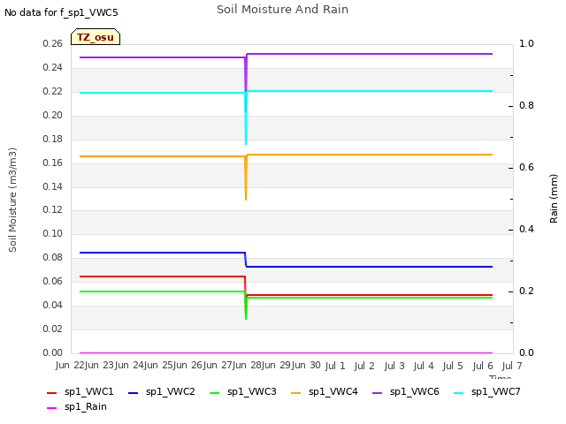566x424 pixels.
Task: Click the blue sp1_VWC2 legend swatch
Action: click(134, 392)
